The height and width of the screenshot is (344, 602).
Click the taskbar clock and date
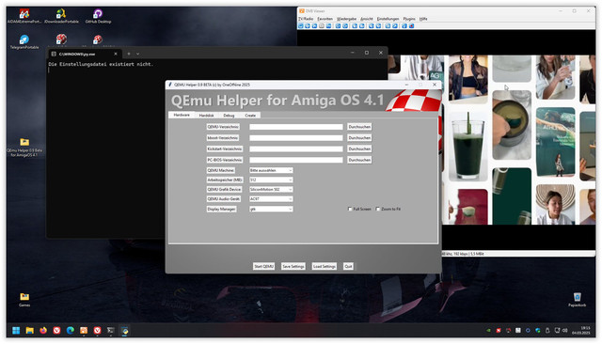tap(580, 330)
